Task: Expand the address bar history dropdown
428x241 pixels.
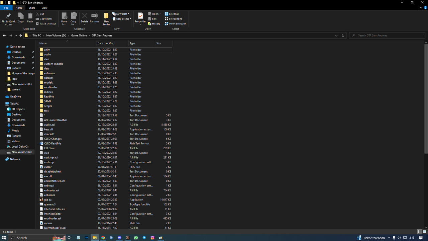Action: tap(336, 35)
